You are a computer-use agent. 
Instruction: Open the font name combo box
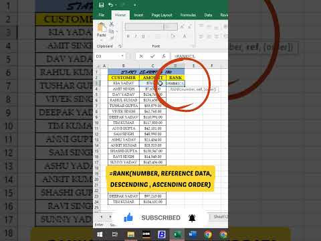point(144,27)
